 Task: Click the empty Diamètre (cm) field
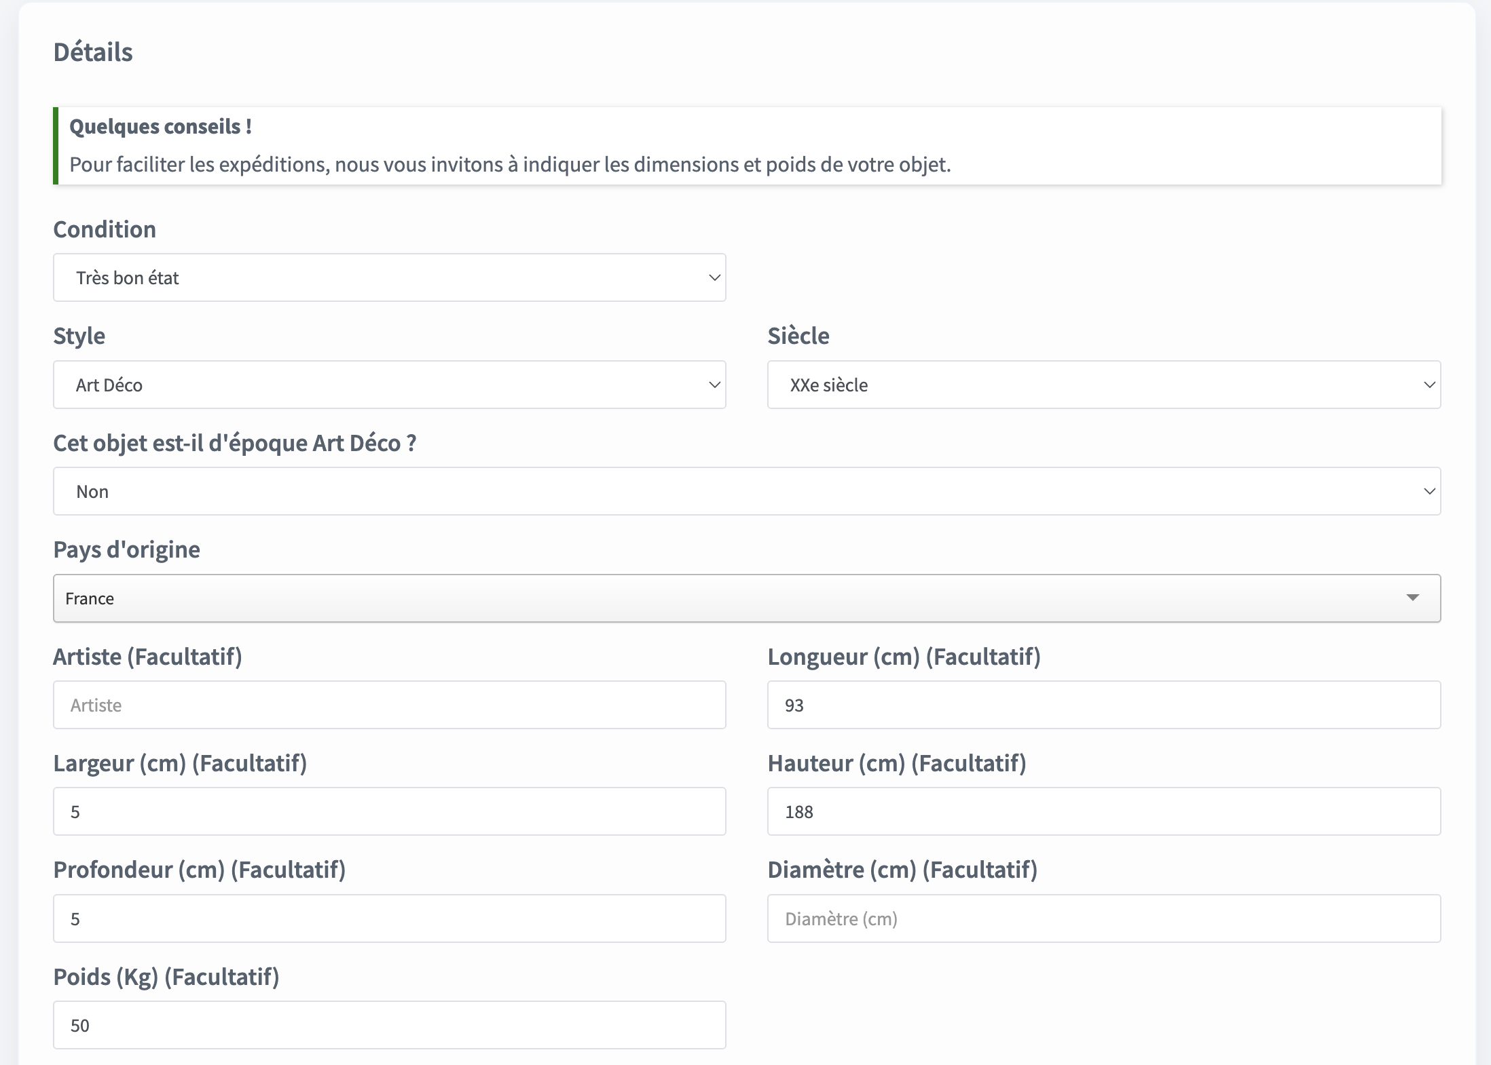(x=1103, y=918)
